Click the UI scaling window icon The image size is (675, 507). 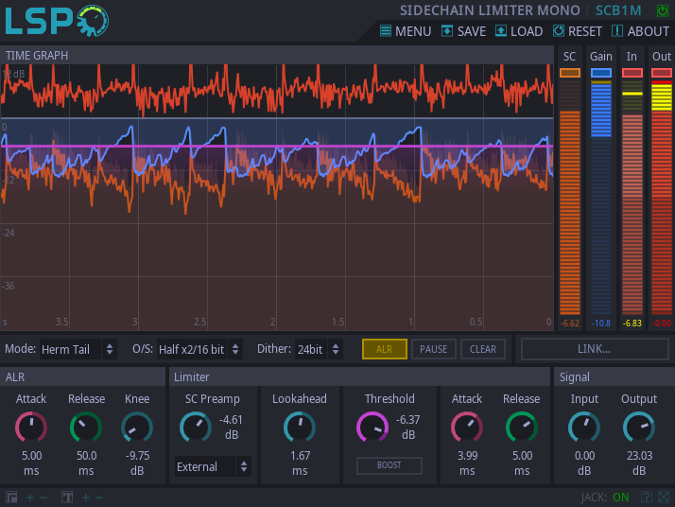[11, 498]
